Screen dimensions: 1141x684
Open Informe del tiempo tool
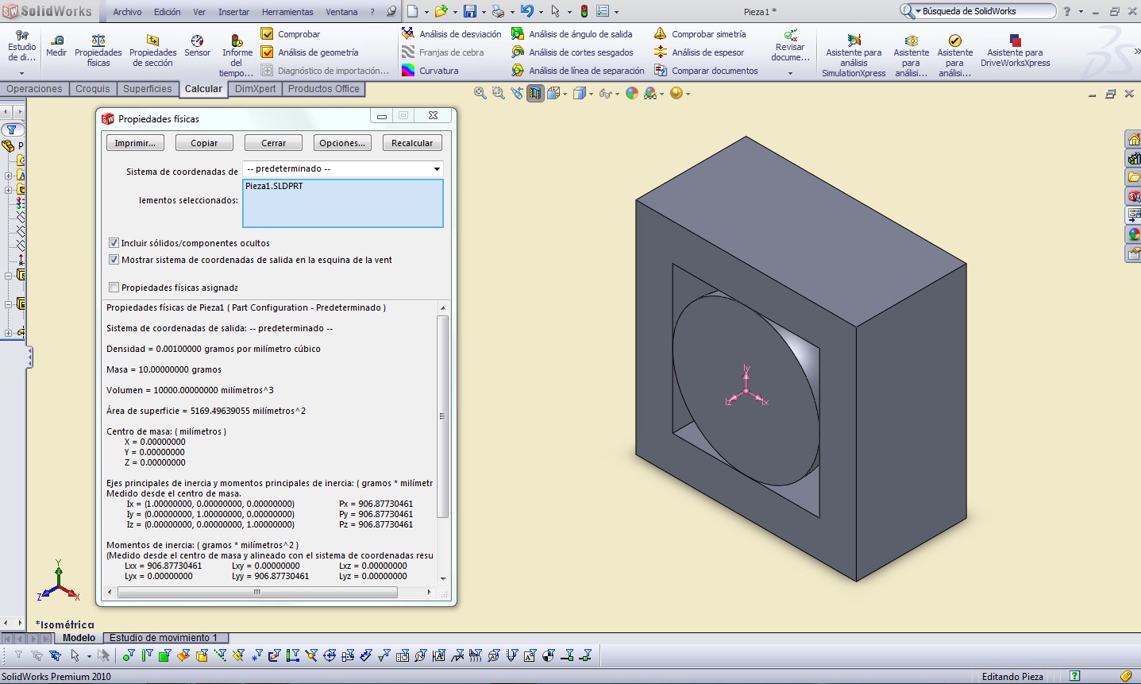237,56
